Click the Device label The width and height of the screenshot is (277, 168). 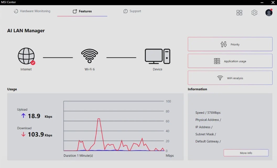pyautogui.click(x=157, y=69)
